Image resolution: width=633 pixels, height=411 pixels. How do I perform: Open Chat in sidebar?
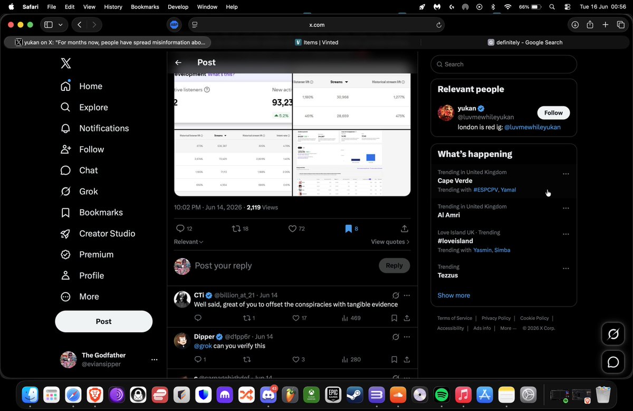point(79,170)
